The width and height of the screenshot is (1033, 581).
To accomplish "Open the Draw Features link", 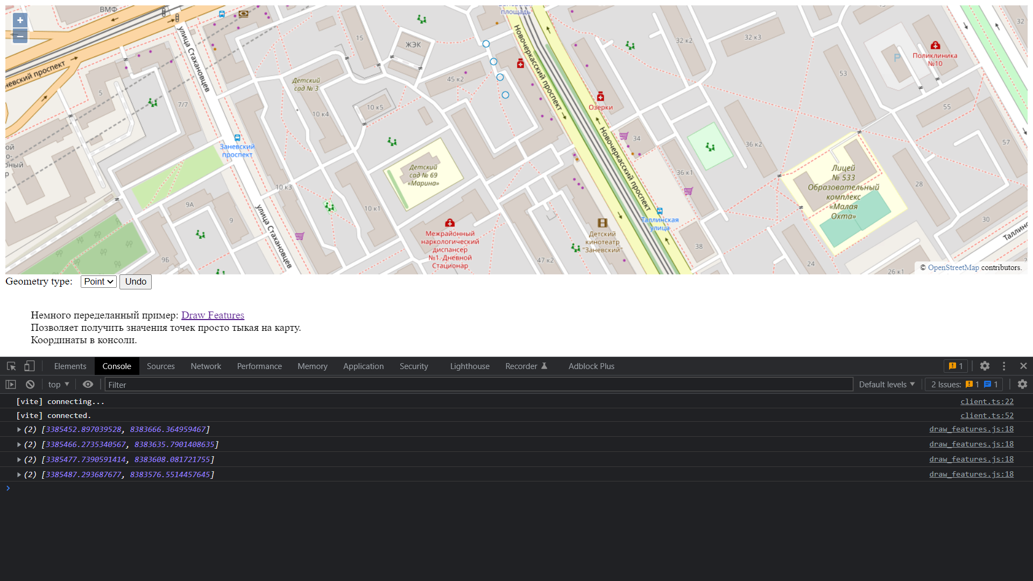I will pyautogui.click(x=213, y=315).
